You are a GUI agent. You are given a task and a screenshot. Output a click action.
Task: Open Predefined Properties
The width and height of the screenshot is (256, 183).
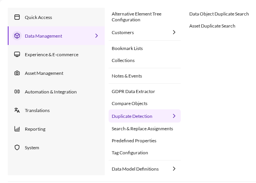134,141
